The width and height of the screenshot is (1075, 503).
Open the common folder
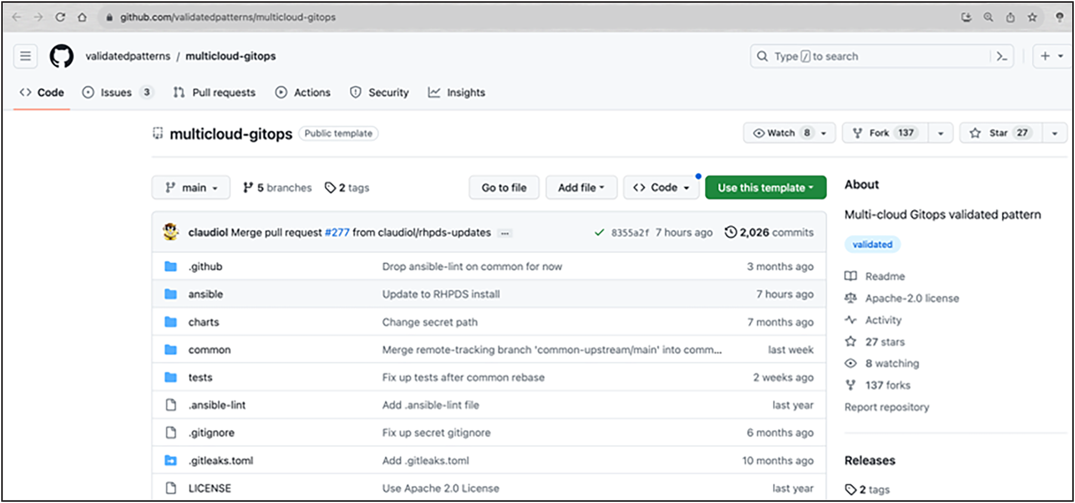coord(210,350)
